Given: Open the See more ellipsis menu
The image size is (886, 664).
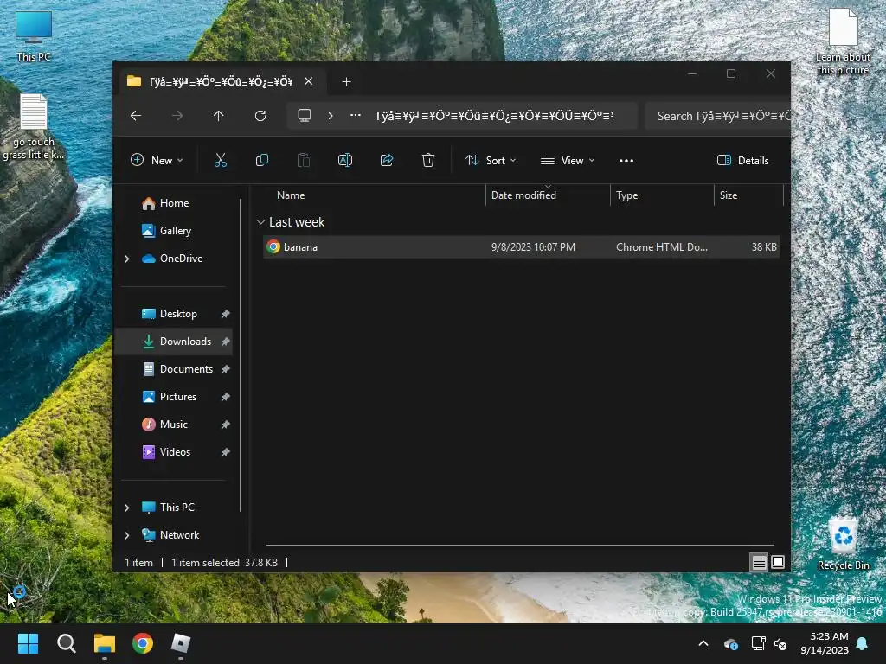Looking at the screenshot, I should [x=626, y=160].
